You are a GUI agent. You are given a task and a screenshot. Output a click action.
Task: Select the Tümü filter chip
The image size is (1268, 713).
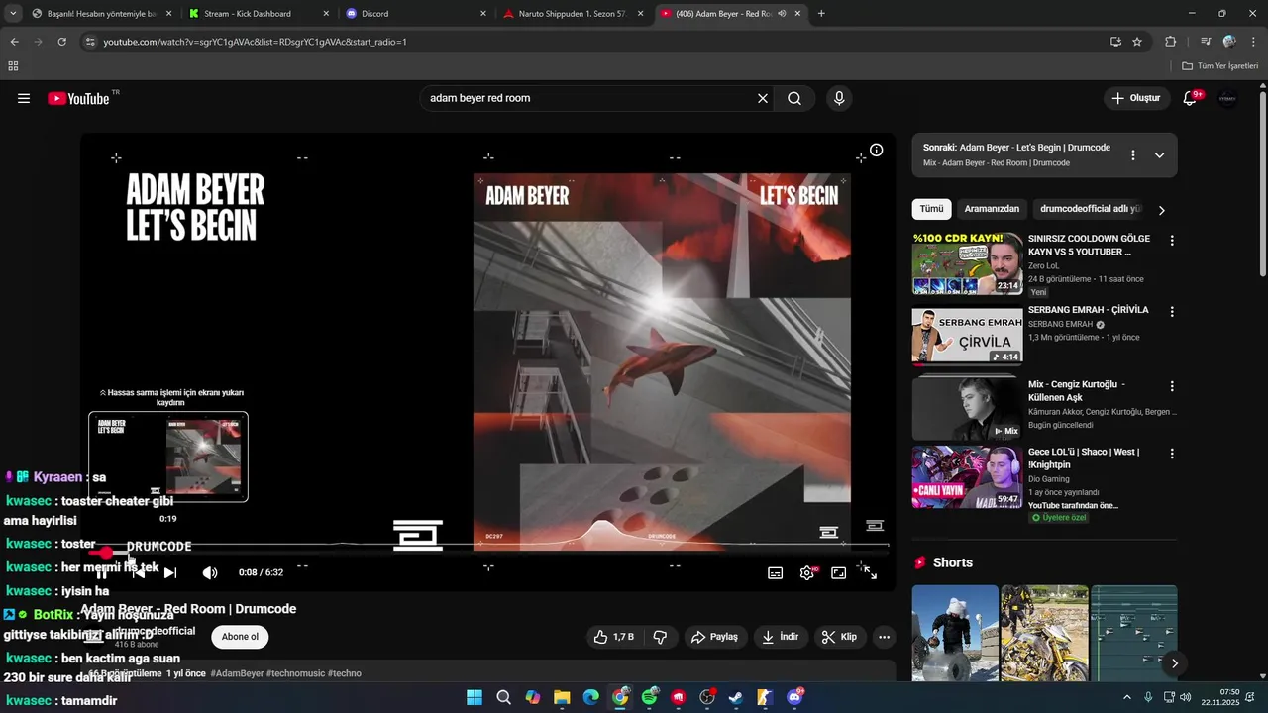(931, 209)
